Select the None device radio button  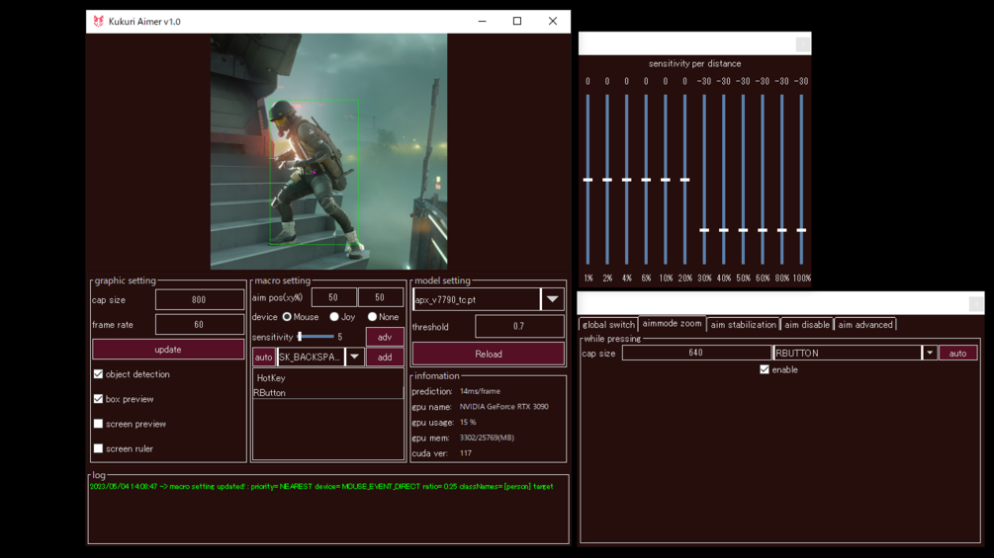[372, 316]
